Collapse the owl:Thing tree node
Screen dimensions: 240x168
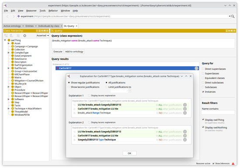[x=5, y=40]
